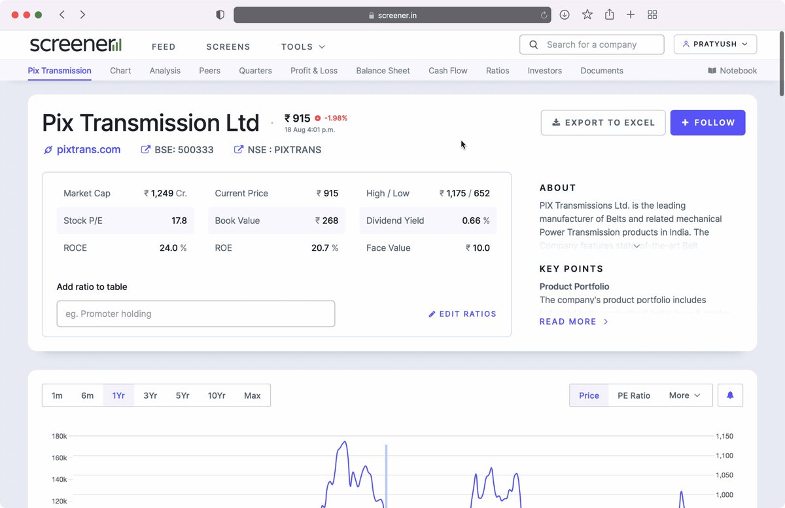This screenshot has height=508, width=785.
Task: Select the 5Yr chart range
Action: 183,395
